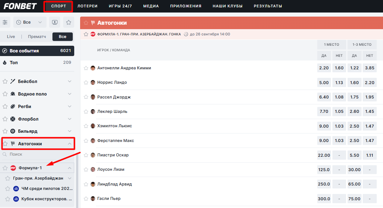Star driver Антонелли Андреа Кимми
This screenshot has height=208, width=383.
[x=86, y=68]
